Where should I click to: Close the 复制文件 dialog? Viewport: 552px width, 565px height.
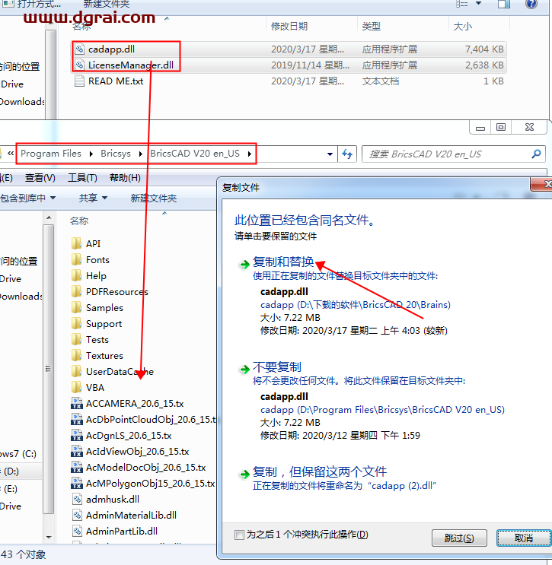pyautogui.click(x=542, y=184)
